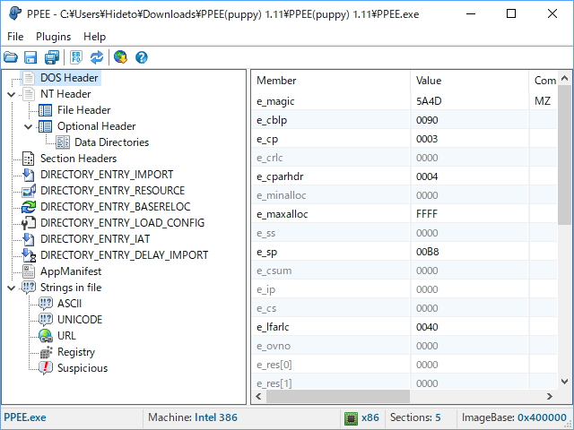Click the DOS Header page icon
Viewport: 574px width, 430px height.
point(29,78)
